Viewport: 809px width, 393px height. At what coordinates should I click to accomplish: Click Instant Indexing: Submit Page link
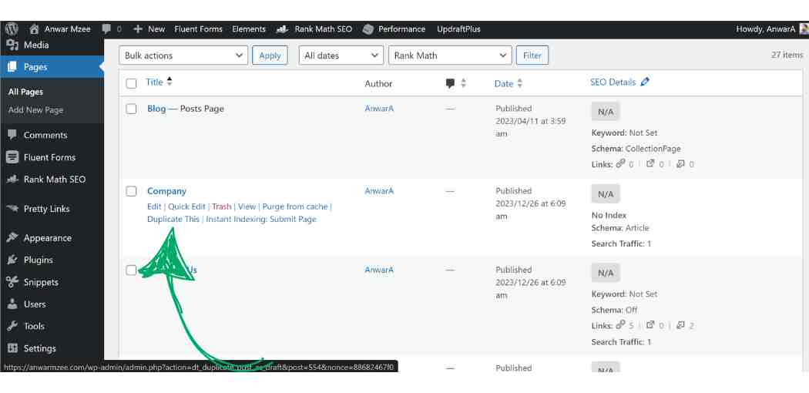coord(261,219)
